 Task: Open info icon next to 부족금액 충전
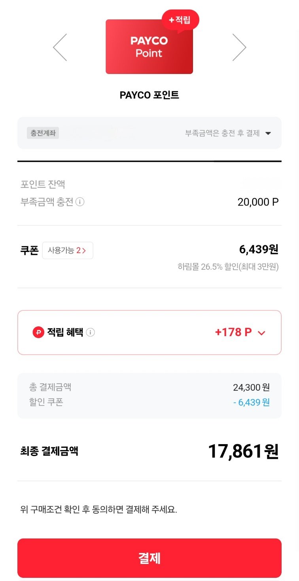(80, 202)
